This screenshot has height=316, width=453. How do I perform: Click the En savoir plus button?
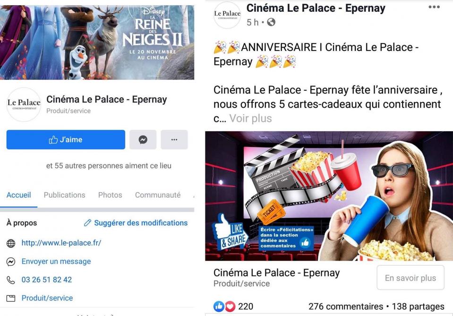410,278
